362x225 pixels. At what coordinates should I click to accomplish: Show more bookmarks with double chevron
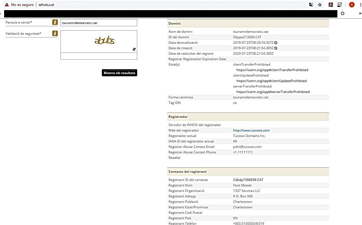360,13
